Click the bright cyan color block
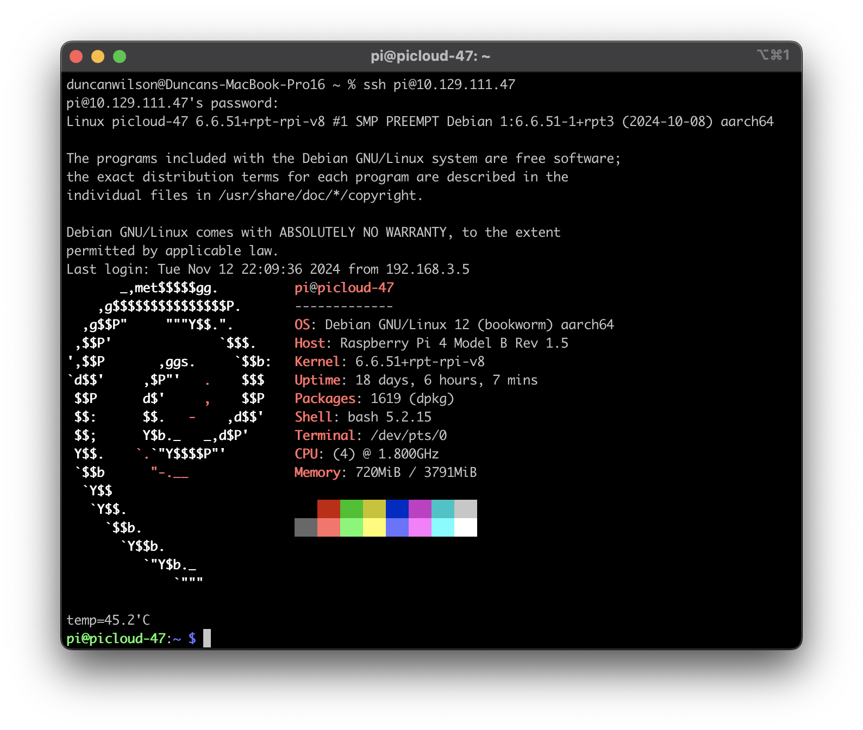 tap(443, 527)
